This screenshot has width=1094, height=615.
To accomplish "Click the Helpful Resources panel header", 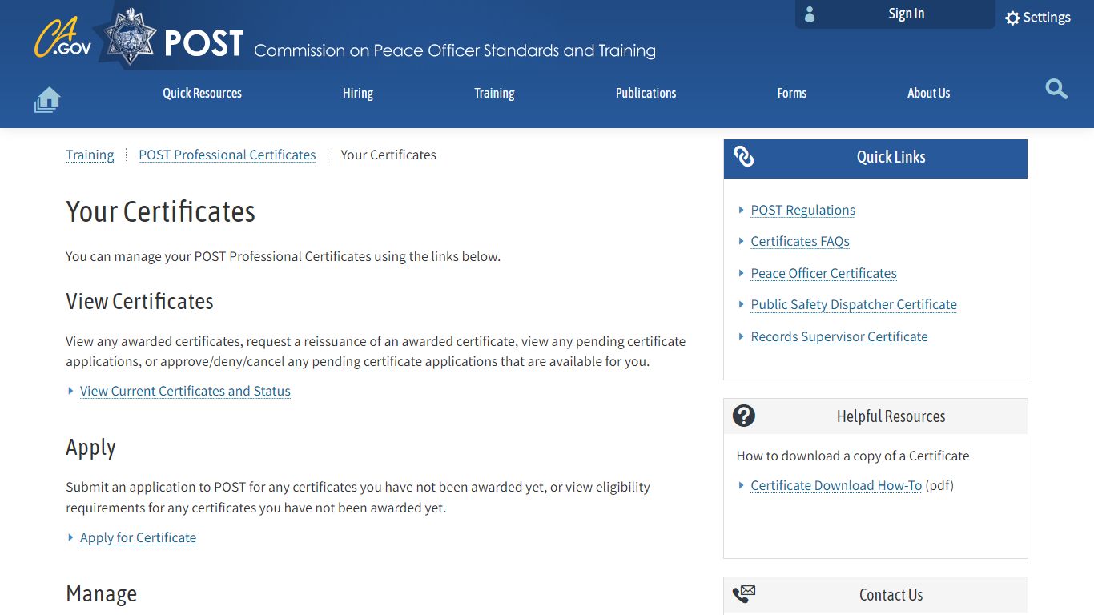I will (875, 416).
